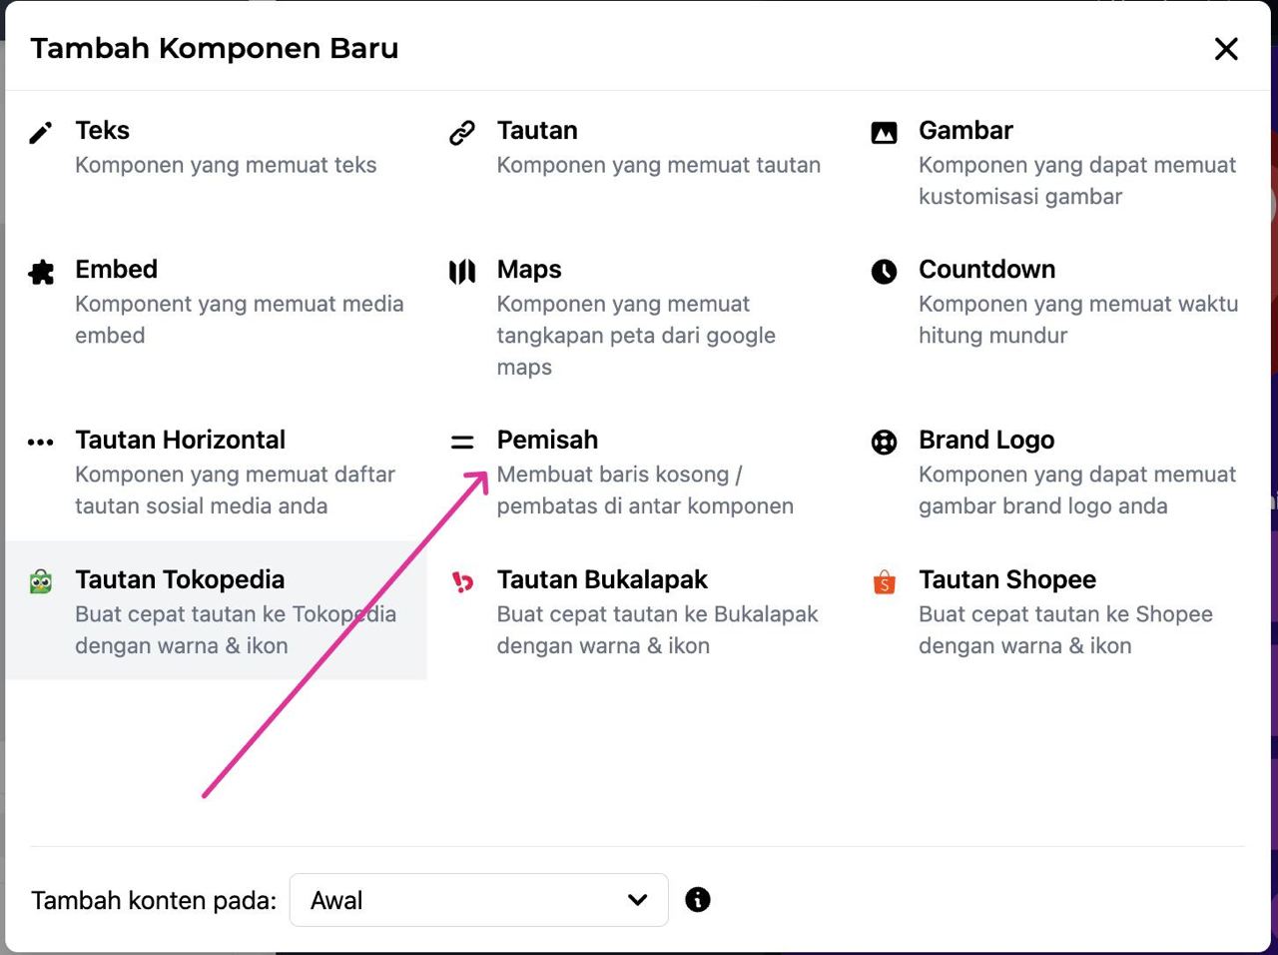The height and width of the screenshot is (955, 1278).
Task: Click the Tokopedia owl icon
Action: pyautogui.click(x=41, y=581)
